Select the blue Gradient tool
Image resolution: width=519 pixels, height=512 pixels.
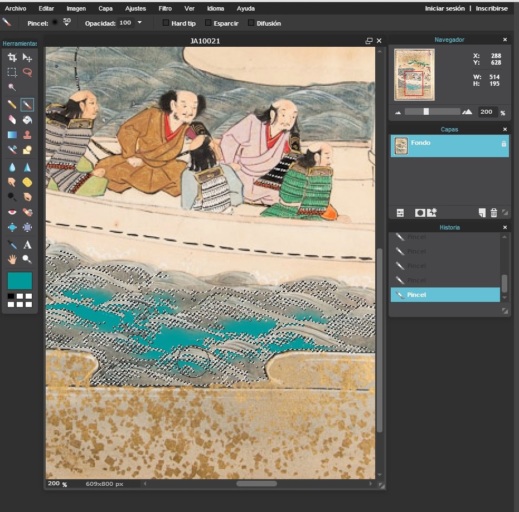click(x=12, y=135)
